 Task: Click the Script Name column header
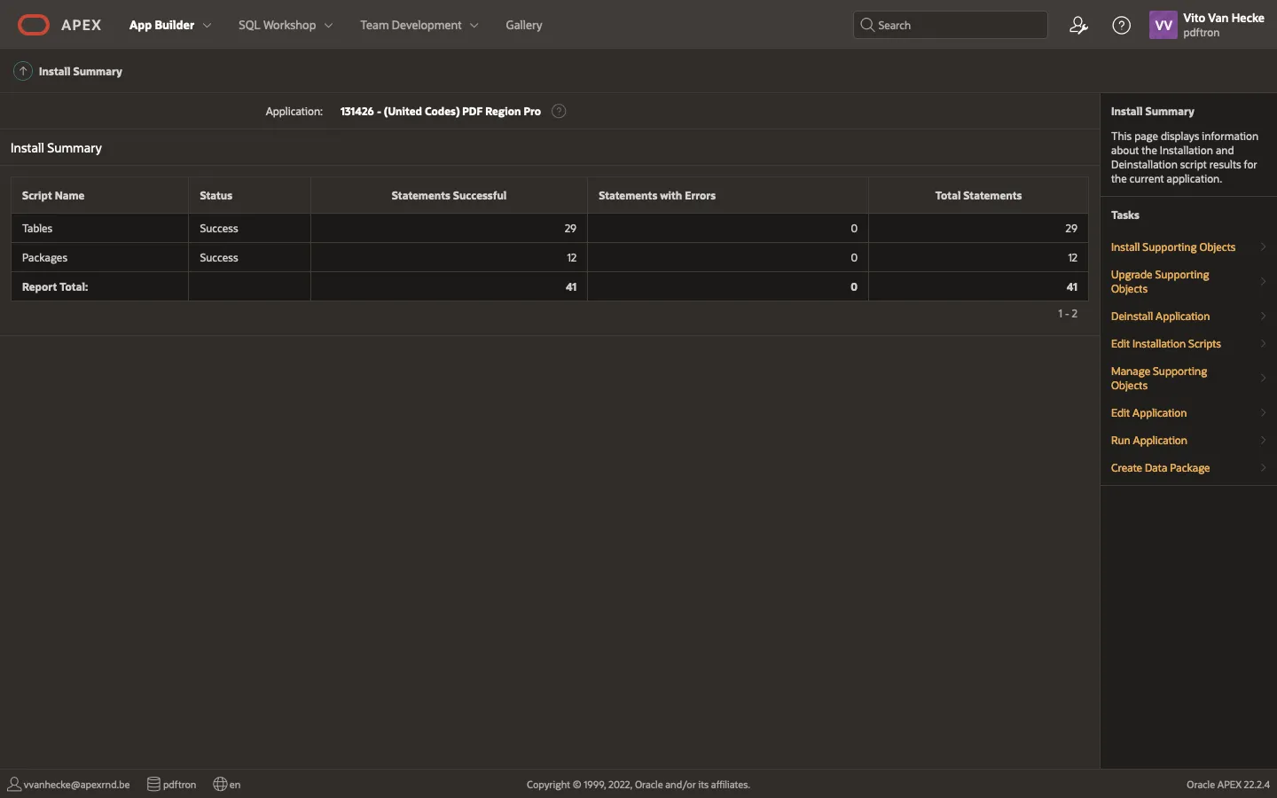53,195
